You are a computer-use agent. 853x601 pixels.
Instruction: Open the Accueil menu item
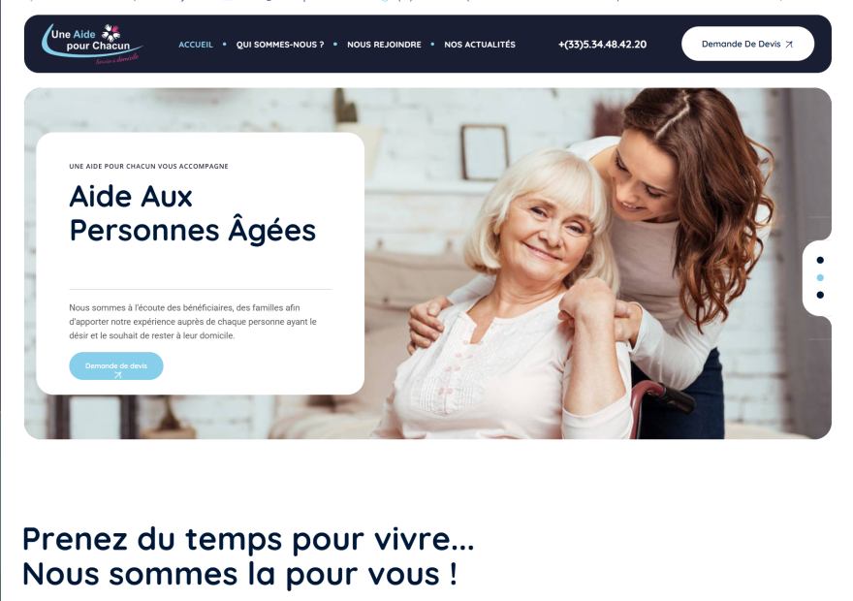(x=196, y=45)
